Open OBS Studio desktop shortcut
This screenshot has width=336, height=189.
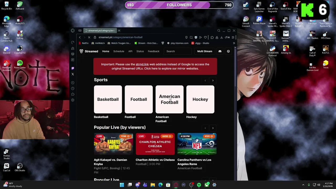click(x=20, y=167)
